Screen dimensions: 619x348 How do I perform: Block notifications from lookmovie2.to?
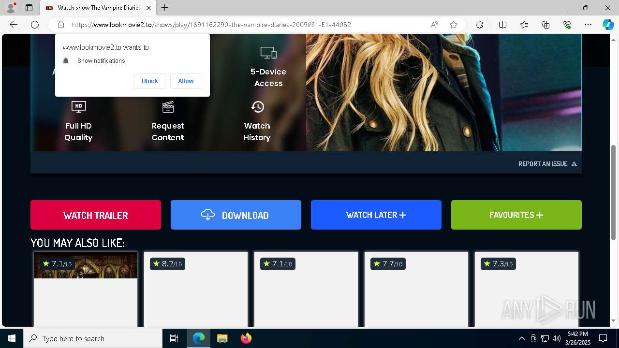pos(150,81)
